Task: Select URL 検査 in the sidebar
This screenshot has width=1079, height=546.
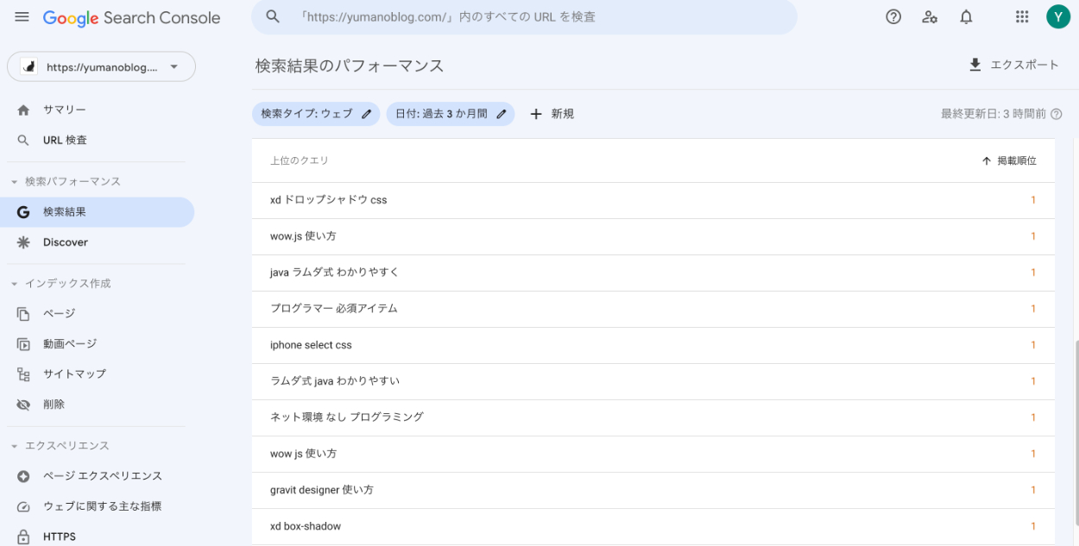Action: [65, 140]
